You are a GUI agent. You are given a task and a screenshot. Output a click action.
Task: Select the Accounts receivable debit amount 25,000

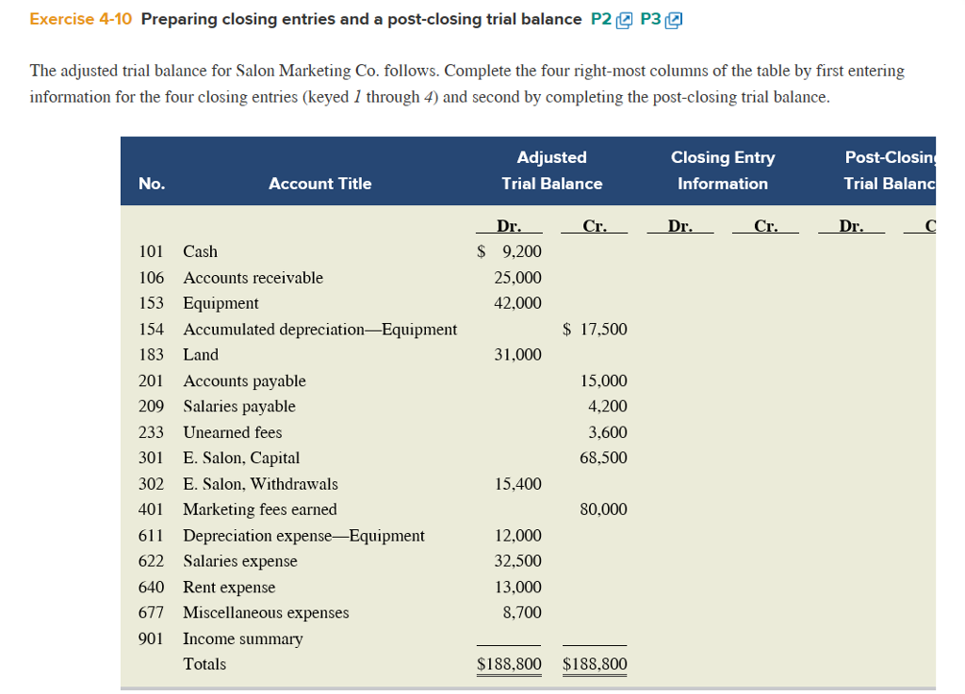pyautogui.click(x=518, y=278)
